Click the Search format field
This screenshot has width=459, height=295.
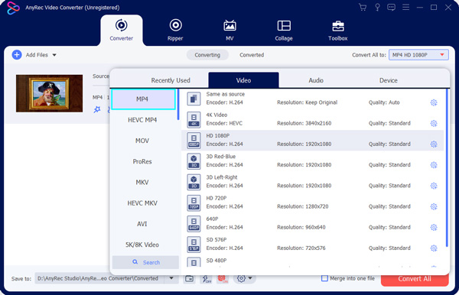tap(145, 262)
